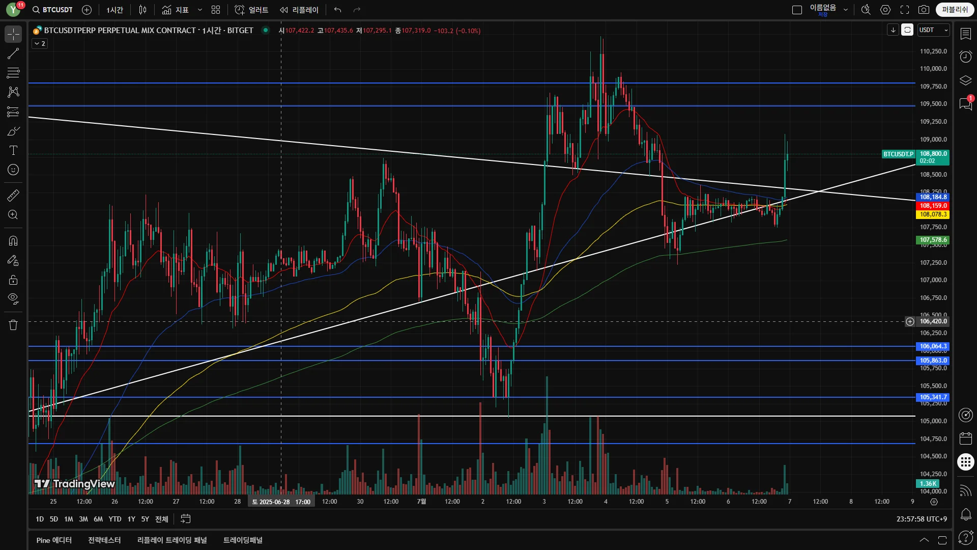
Task: Open the USDT currency dropdown
Action: [933, 30]
